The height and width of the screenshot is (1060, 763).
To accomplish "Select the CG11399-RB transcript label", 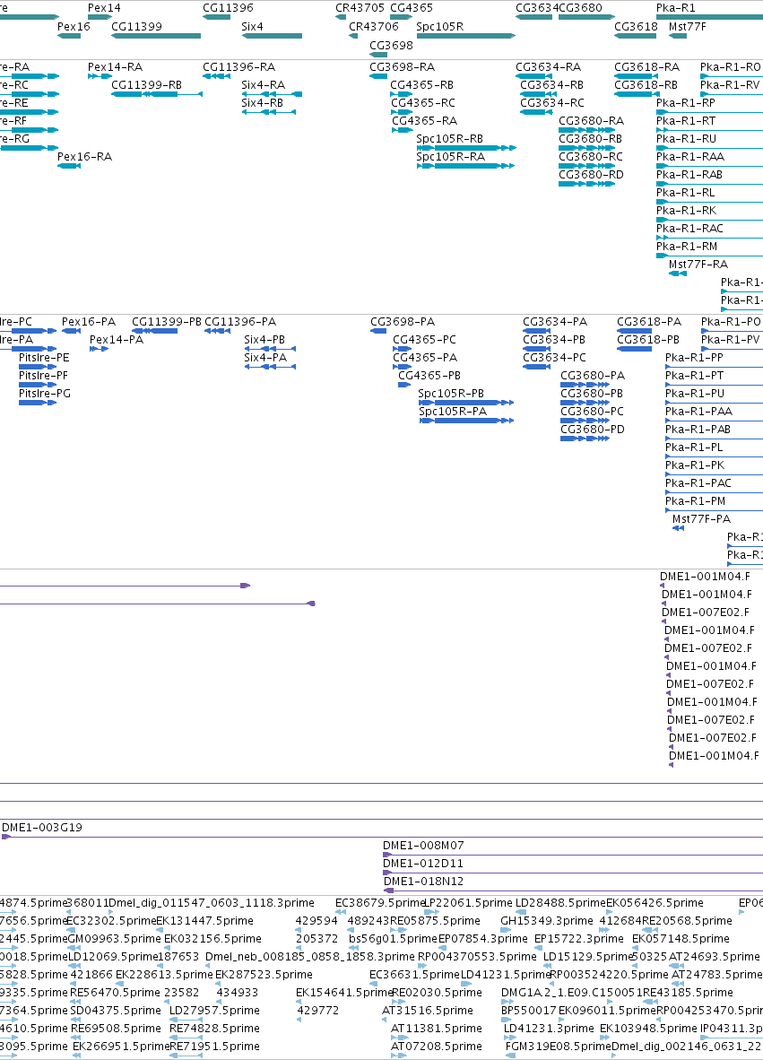I will 147,85.
